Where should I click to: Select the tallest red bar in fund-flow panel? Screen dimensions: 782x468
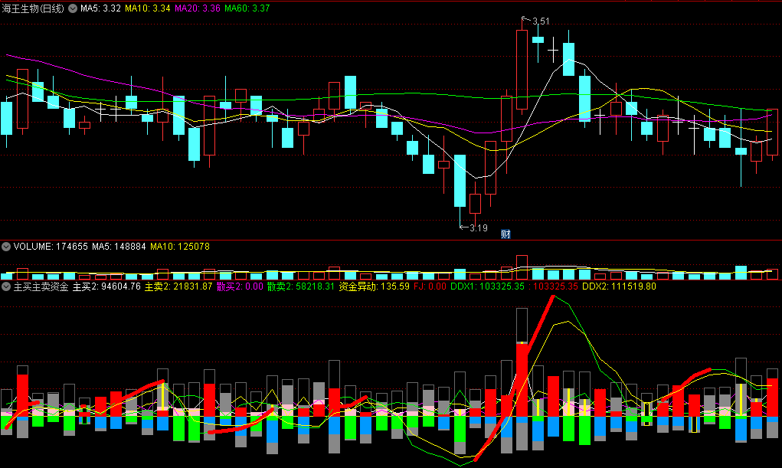[522, 379]
